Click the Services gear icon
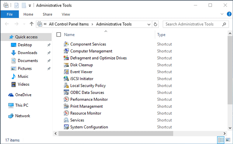Image resolution: width=233 pixels, height=144 pixels. tap(66, 120)
